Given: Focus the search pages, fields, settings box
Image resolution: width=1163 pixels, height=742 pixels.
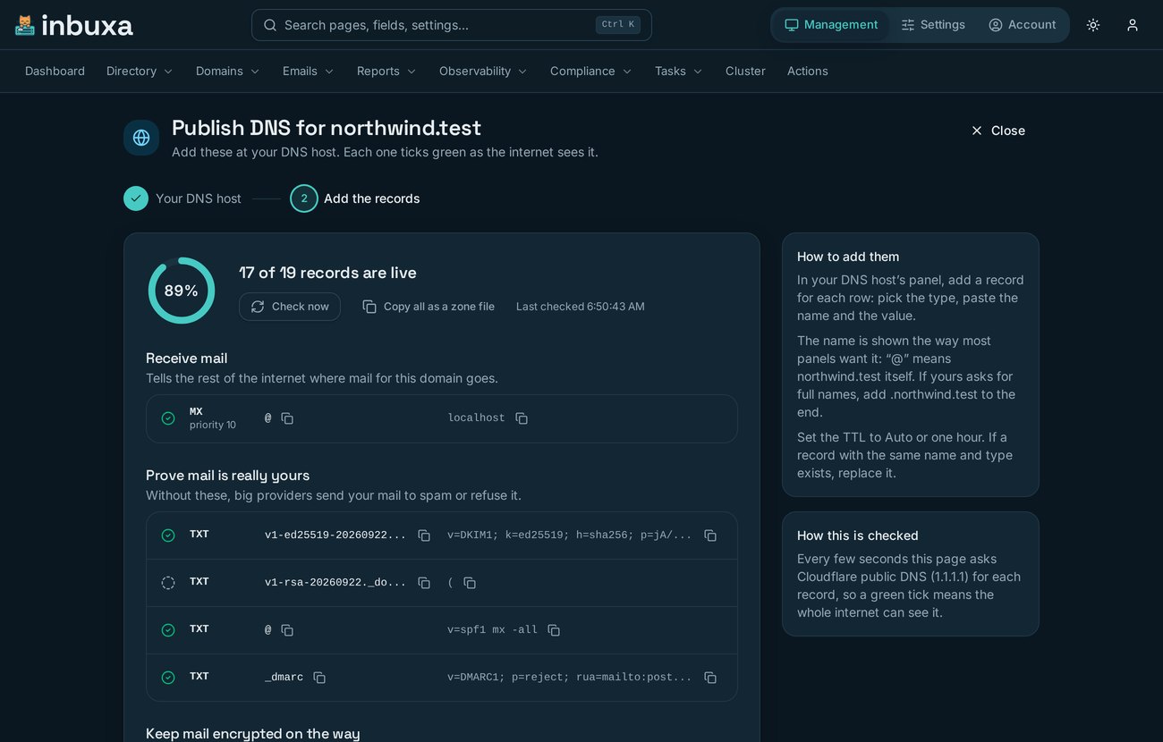Looking at the screenshot, I should [x=452, y=25].
